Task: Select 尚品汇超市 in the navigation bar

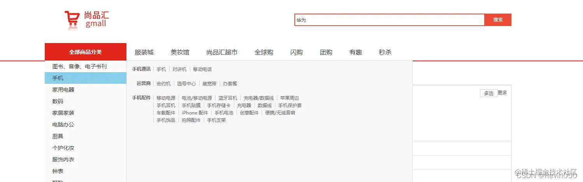Action: pos(222,52)
